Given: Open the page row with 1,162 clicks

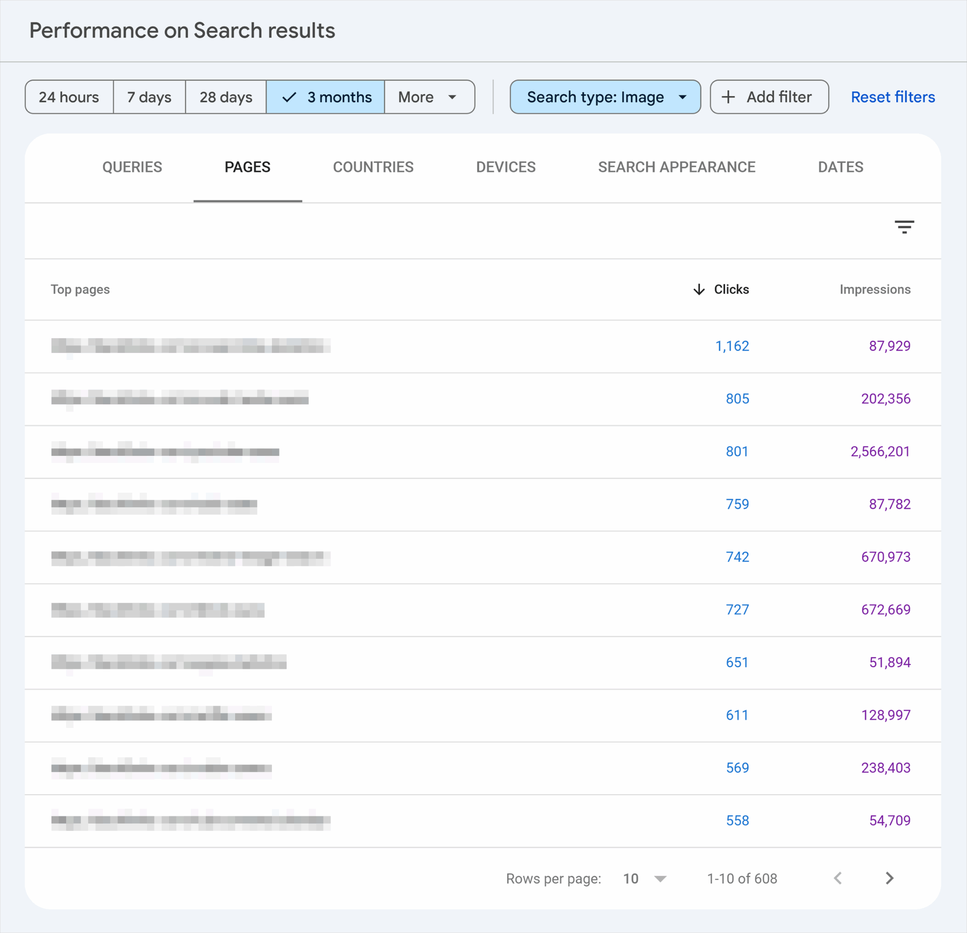Looking at the screenshot, I should click(x=483, y=347).
